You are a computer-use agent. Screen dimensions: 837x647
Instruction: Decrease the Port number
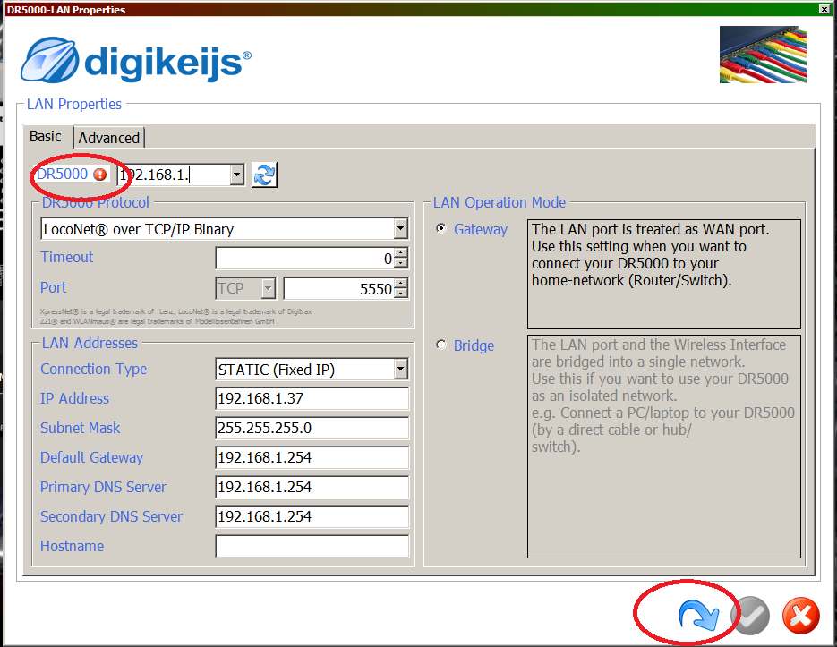point(402,293)
